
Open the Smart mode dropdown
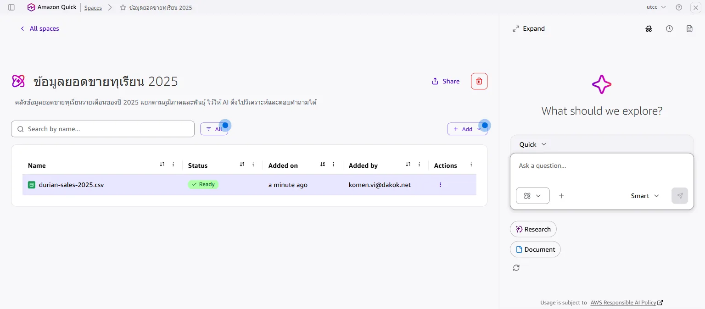pos(645,196)
